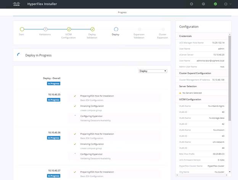Click the Configuration panel vertical scrollbar thumb
This screenshot has width=238, height=180.
pyautogui.click(x=230, y=78)
